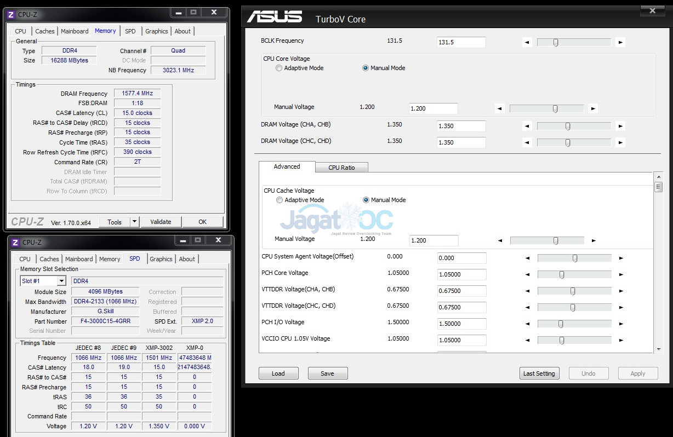Image resolution: width=673 pixels, height=437 pixels.
Task: Increase CPU System Agent Voltage with right arrow
Action: click(x=620, y=258)
